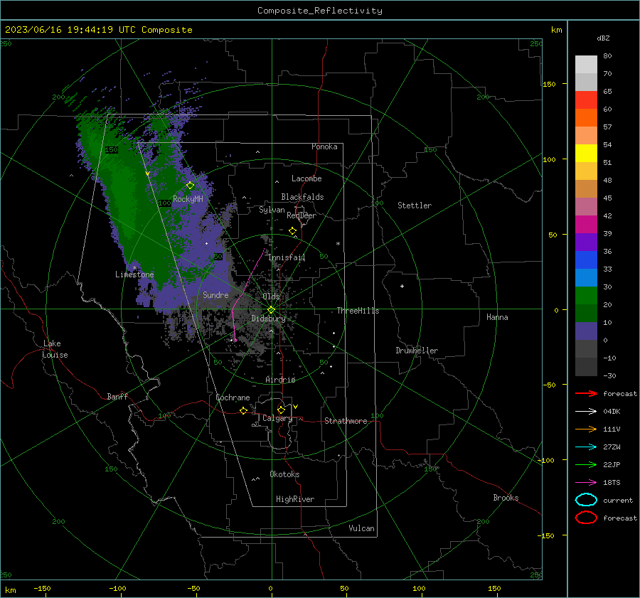Click the lightest gray swatch beside 80
The width and height of the screenshot is (640, 598).
586,64
